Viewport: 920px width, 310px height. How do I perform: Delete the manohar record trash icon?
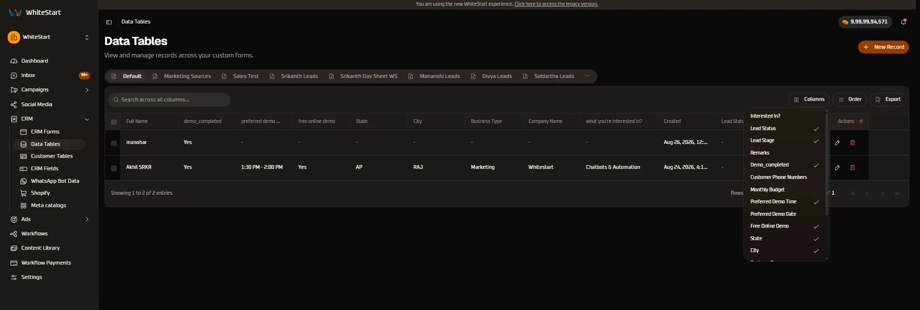pos(852,143)
